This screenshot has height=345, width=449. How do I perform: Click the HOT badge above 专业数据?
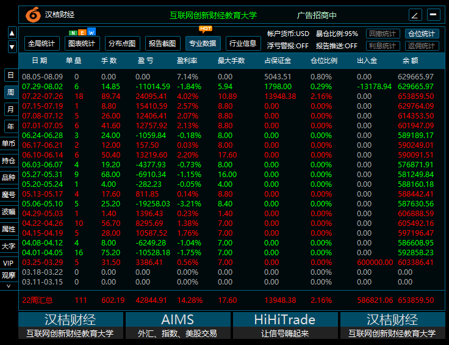pos(206,29)
